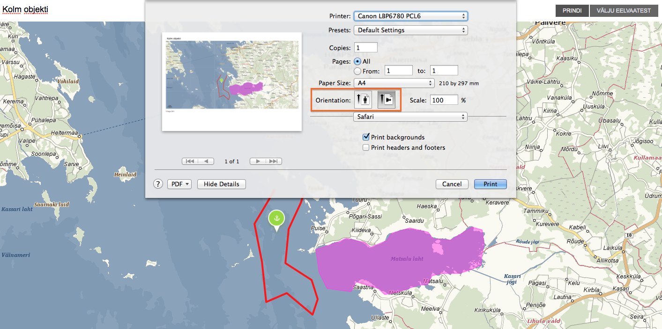This screenshot has width=662, height=329.
Task: Expand the Presets Default Settings dropdown
Action: point(410,30)
